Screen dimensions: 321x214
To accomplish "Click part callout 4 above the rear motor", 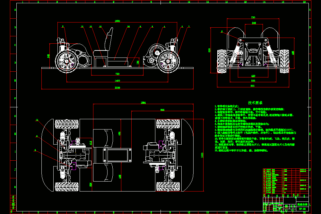I will point(164,27).
